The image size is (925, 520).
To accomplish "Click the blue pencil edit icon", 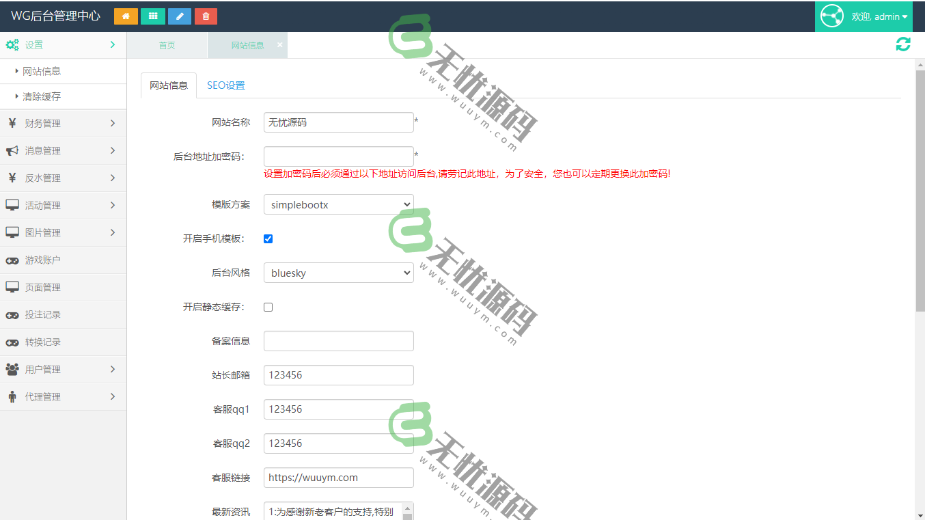I will (179, 16).
